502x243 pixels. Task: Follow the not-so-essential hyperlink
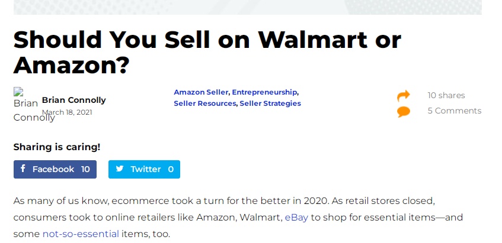tap(81, 234)
